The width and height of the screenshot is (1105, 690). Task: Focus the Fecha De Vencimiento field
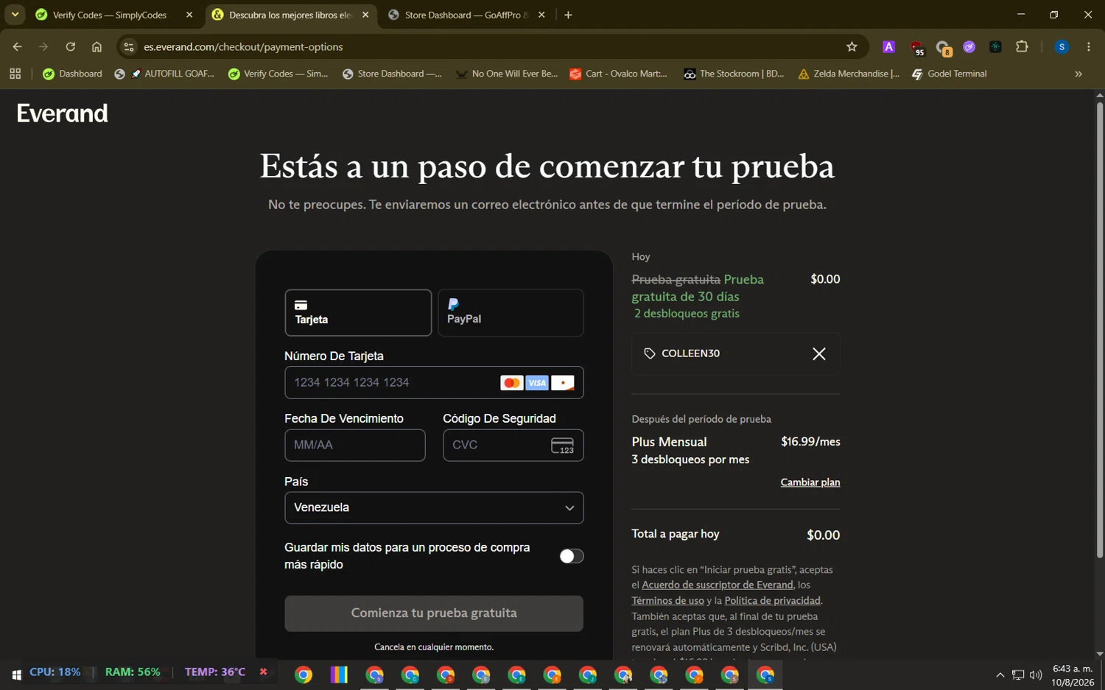coord(355,446)
